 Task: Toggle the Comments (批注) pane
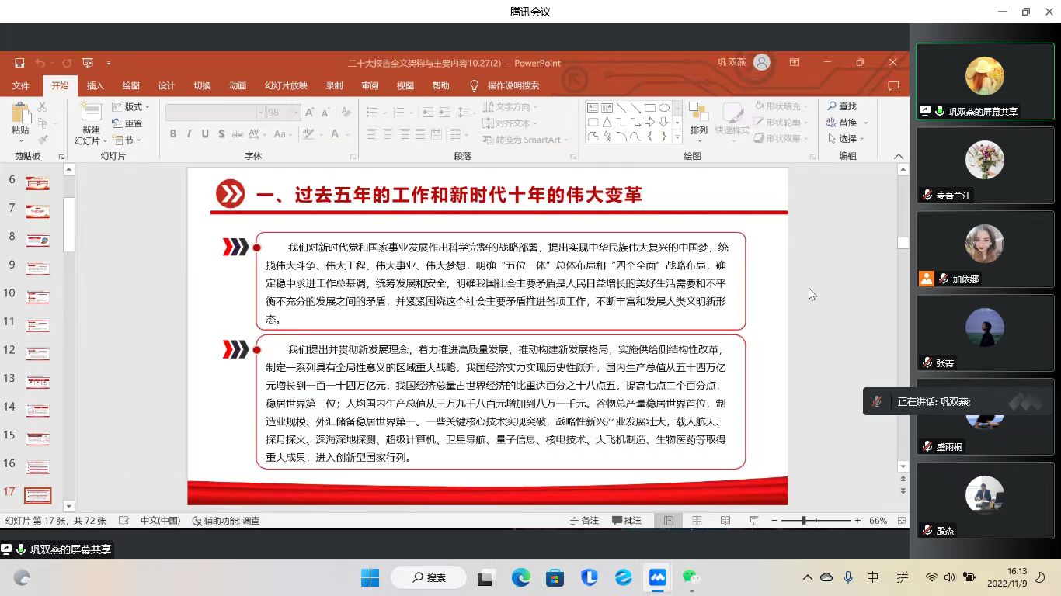point(627,521)
